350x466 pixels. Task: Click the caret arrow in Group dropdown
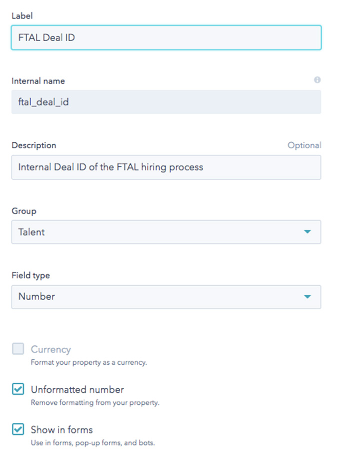(307, 232)
